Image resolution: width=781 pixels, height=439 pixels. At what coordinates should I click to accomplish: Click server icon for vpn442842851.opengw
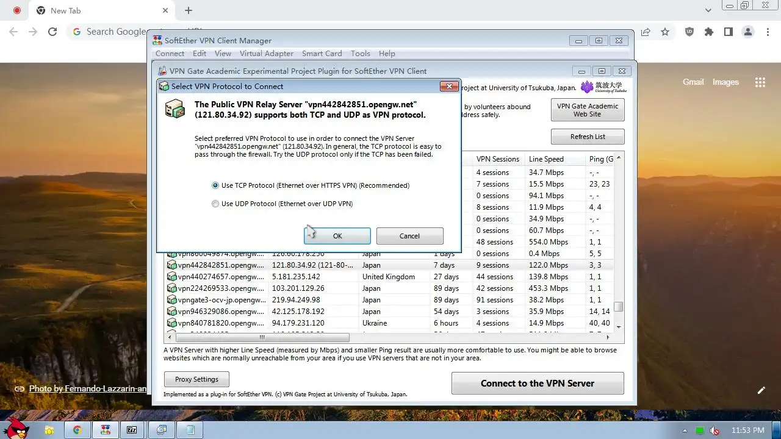[172, 265]
